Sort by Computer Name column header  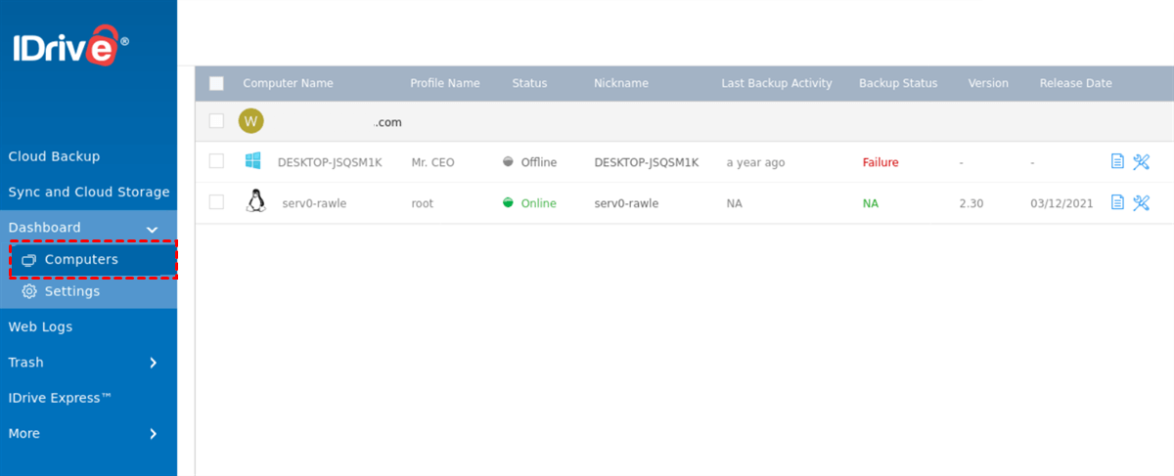pyautogui.click(x=288, y=83)
